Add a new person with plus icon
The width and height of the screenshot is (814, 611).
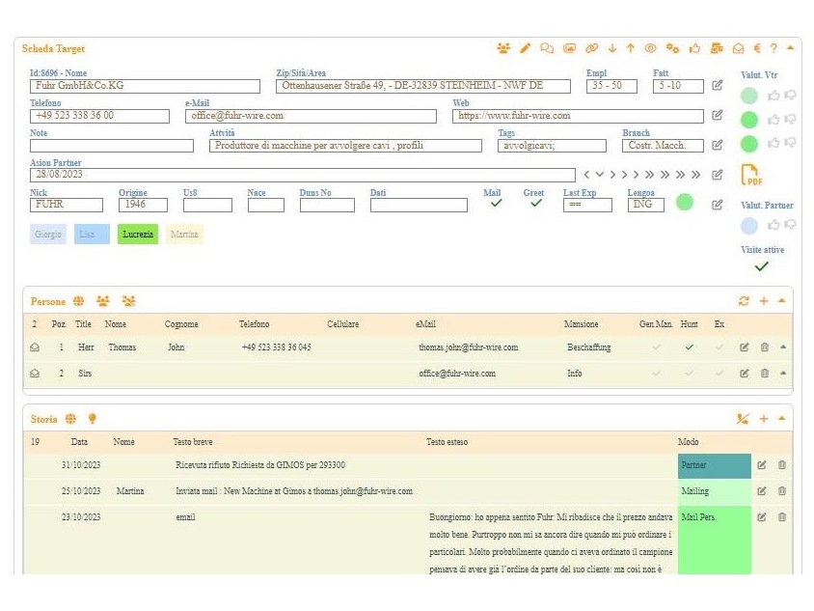tap(764, 301)
